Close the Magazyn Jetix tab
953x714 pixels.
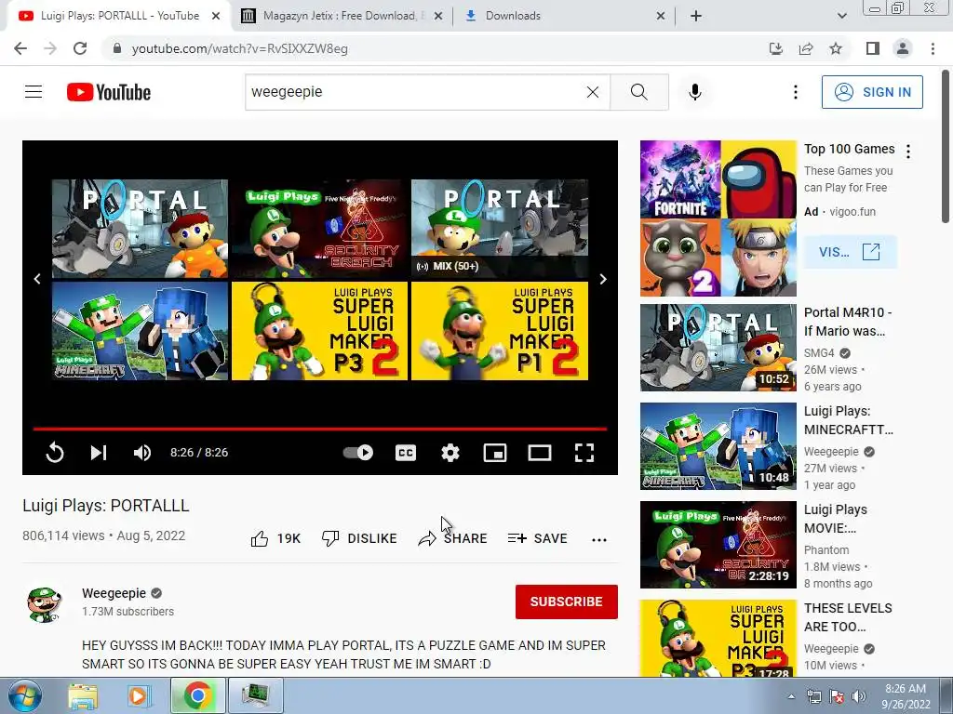click(x=437, y=17)
